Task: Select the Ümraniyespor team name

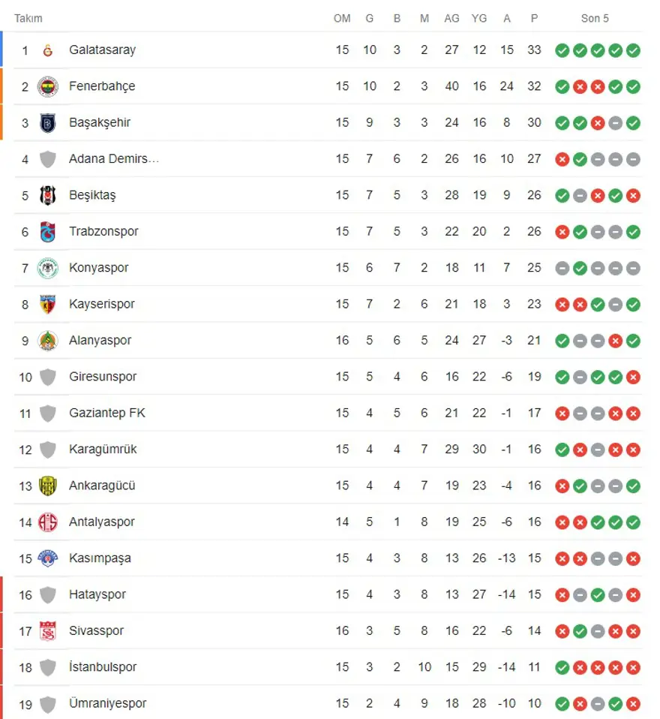Action: click(x=107, y=703)
